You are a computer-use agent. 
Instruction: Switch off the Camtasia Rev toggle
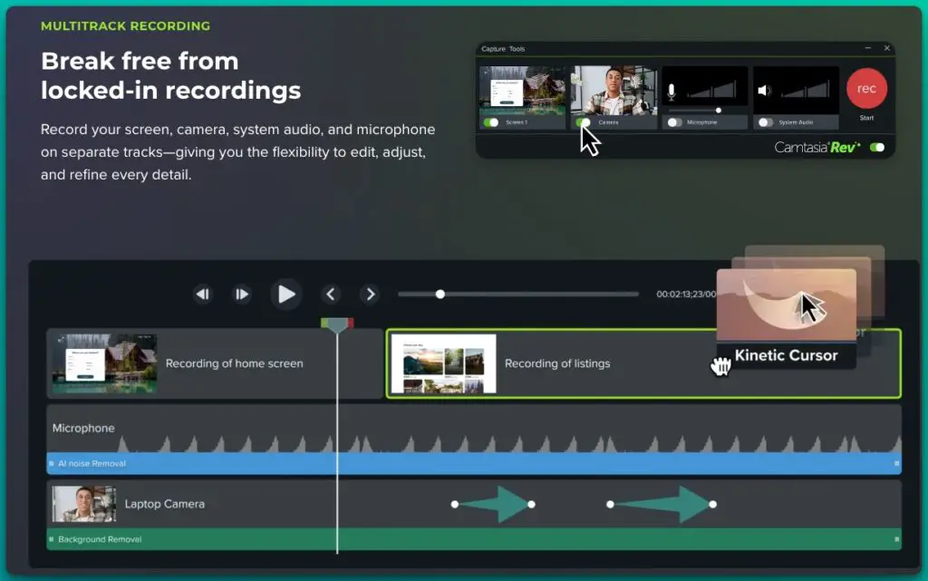pos(876,147)
